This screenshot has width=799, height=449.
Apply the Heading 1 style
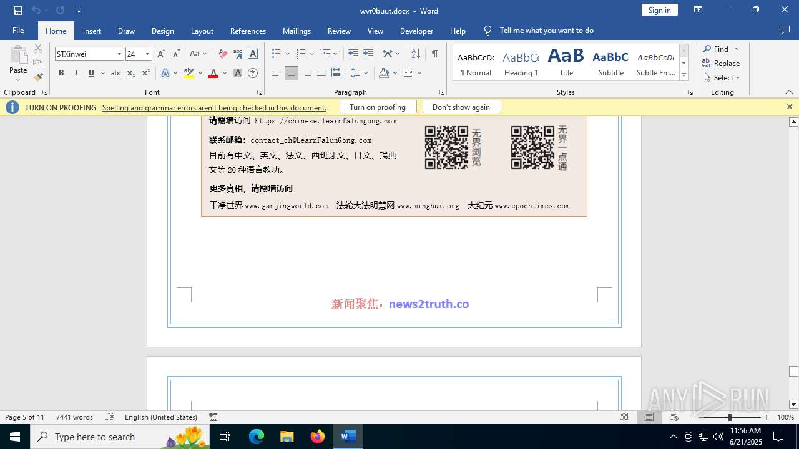[x=521, y=63]
